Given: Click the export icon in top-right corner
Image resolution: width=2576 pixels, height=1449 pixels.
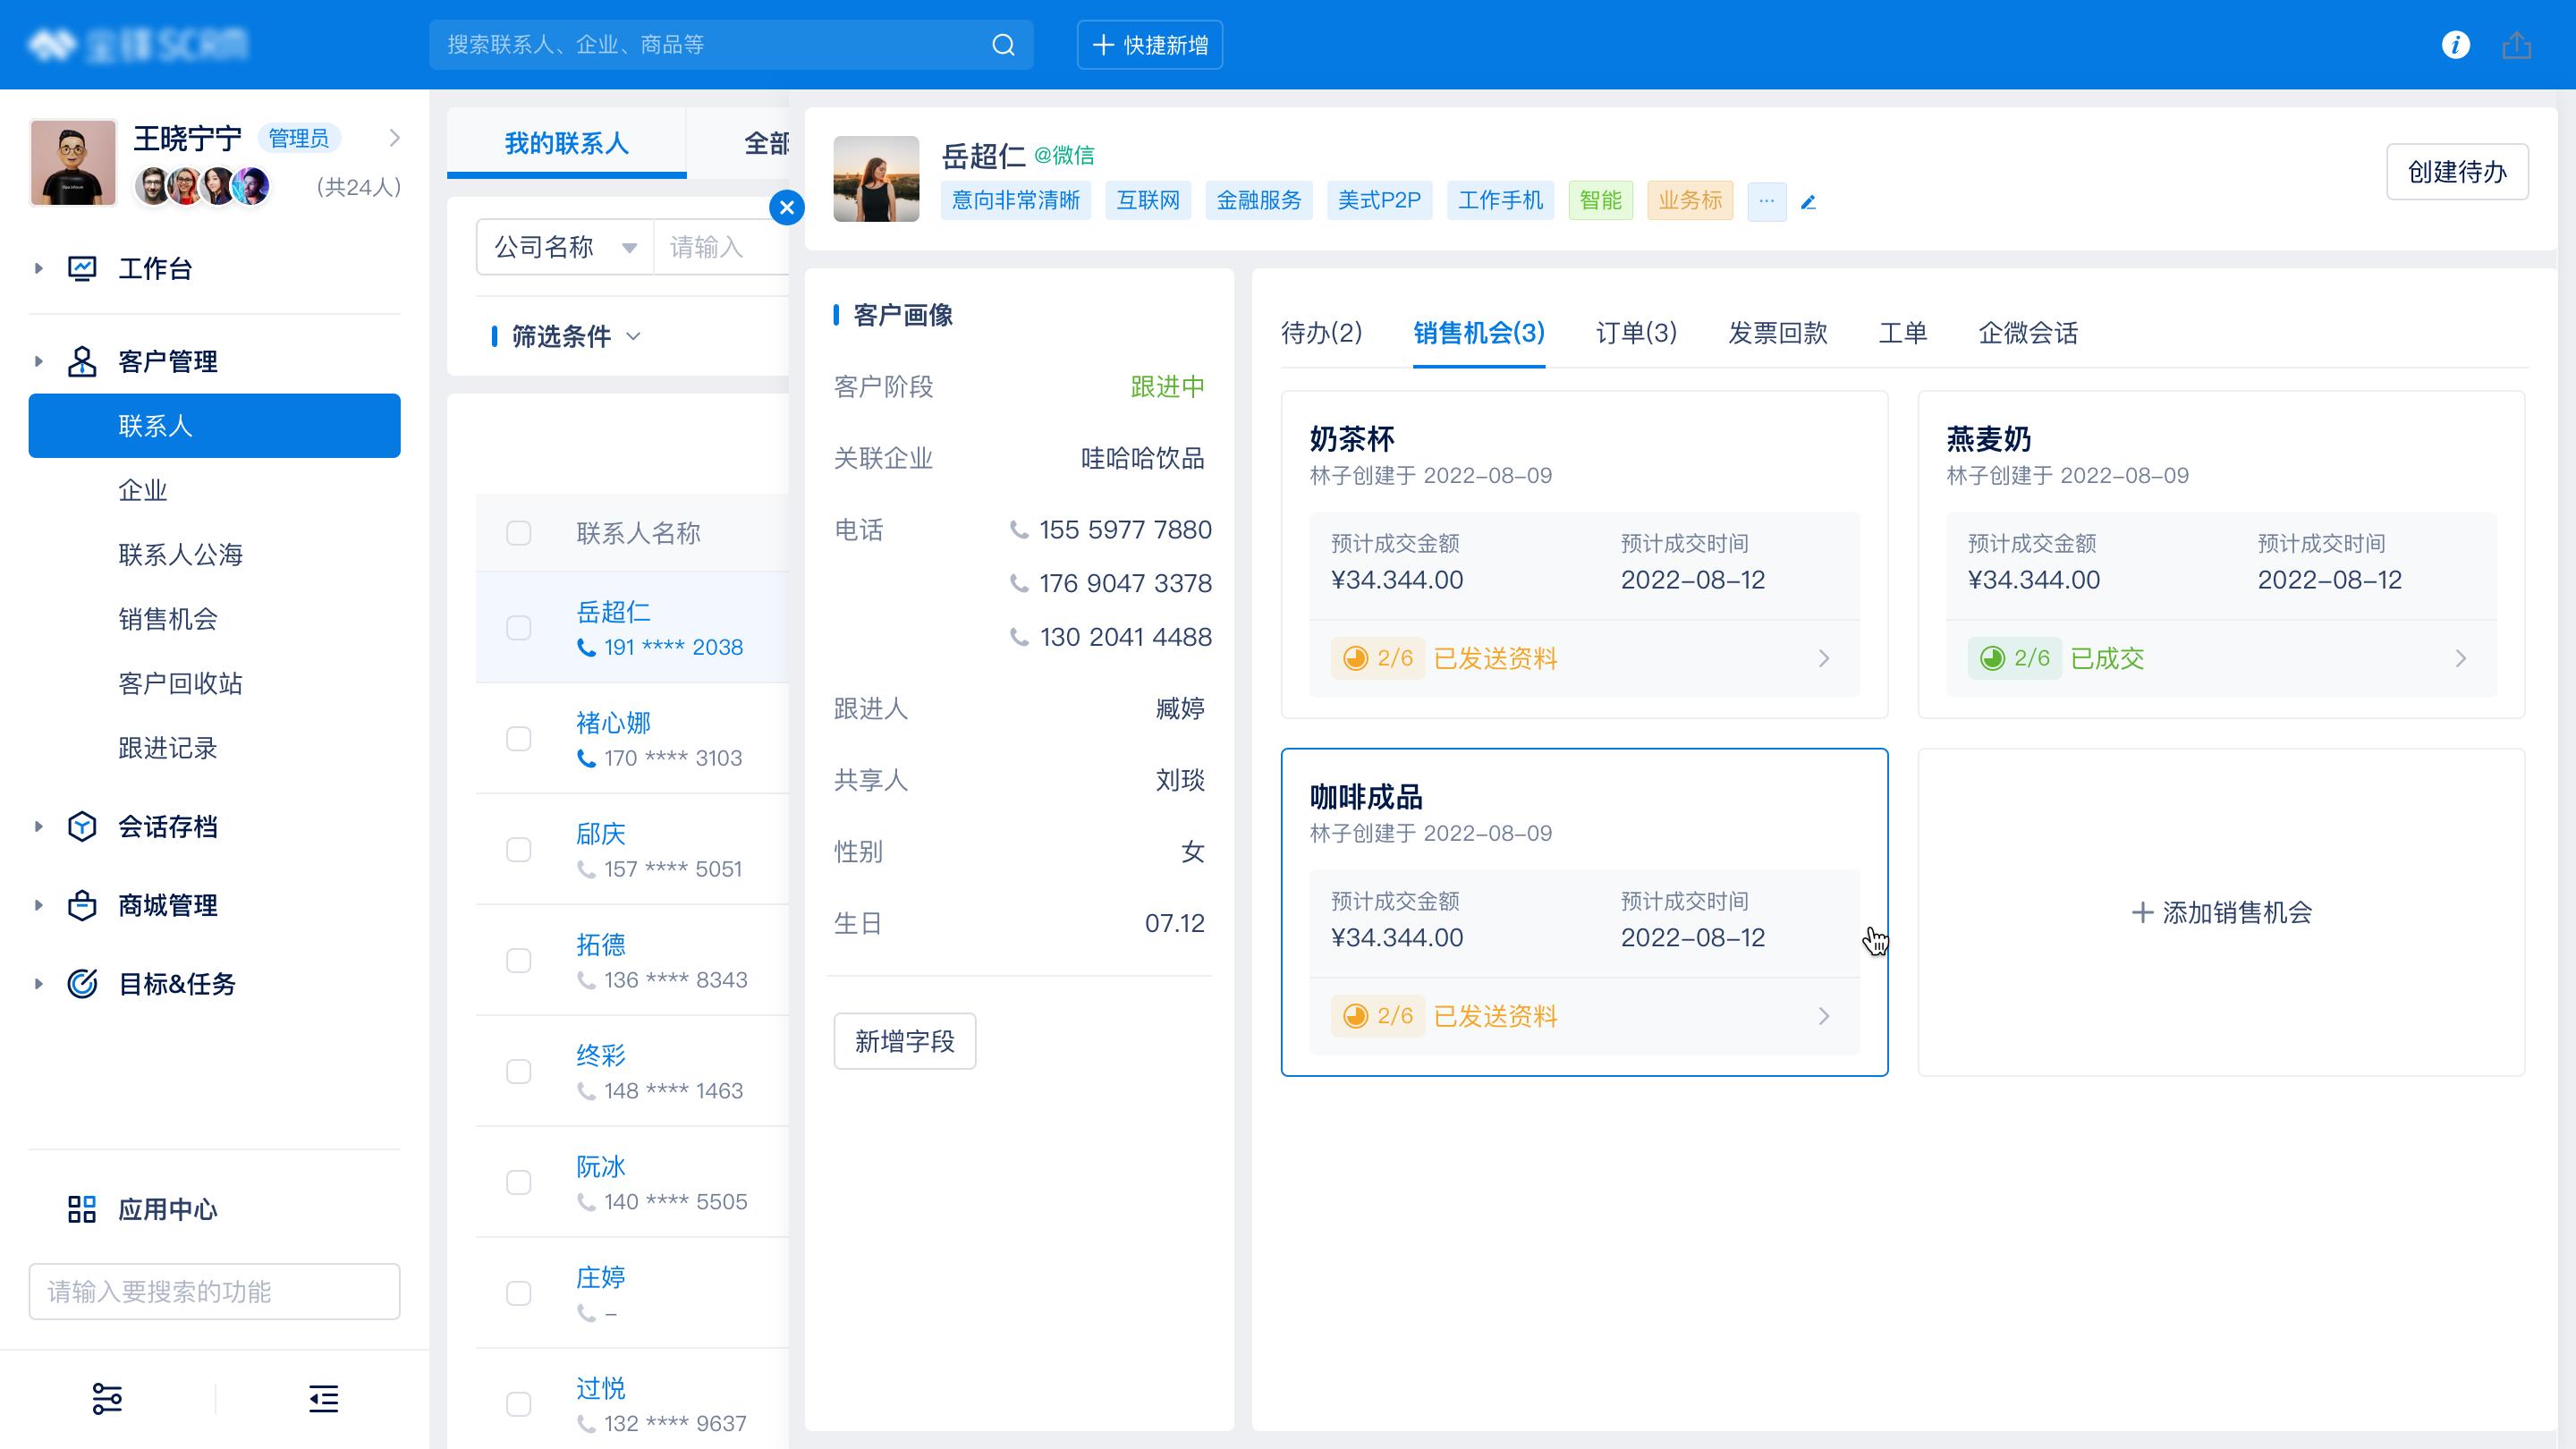Looking at the screenshot, I should (x=2518, y=44).
